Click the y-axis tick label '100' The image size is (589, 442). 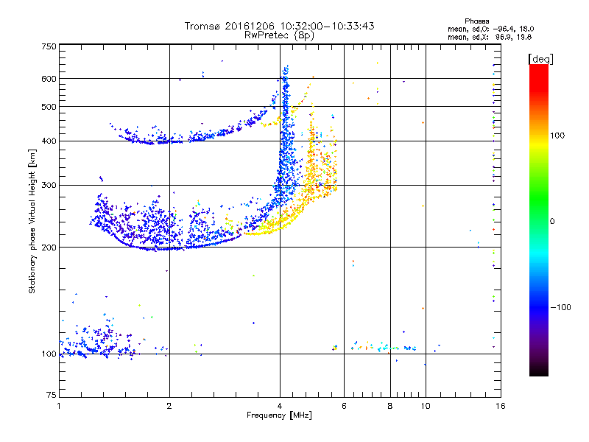click(x=49, y=354)
